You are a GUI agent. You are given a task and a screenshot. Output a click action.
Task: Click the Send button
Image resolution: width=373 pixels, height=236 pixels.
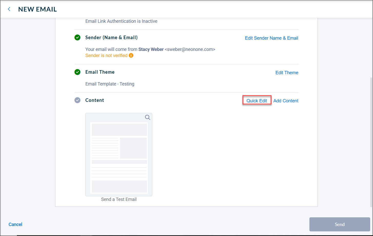(x=340, y=224)
